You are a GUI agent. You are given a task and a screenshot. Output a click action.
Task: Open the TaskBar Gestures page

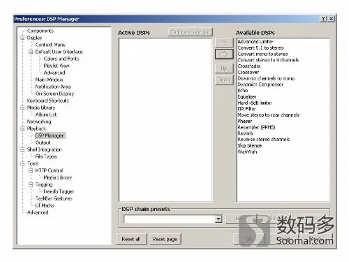(x=54, y=198)
